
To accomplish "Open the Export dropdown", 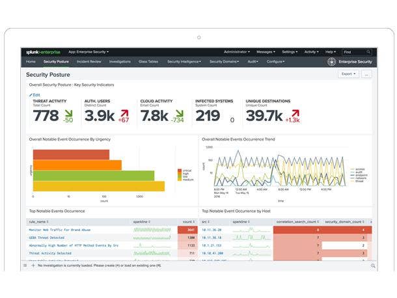I will [348, 74].
